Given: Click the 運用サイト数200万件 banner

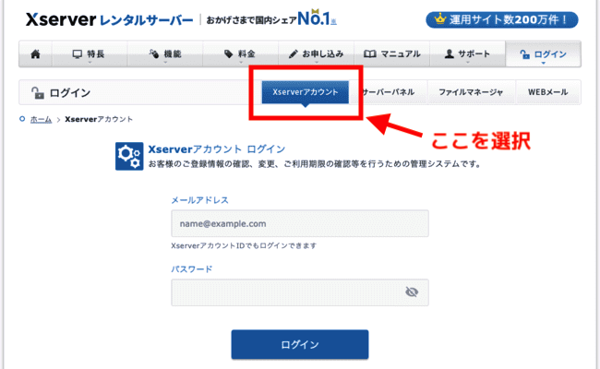Looking at the screenshot, I should point(502,19).
